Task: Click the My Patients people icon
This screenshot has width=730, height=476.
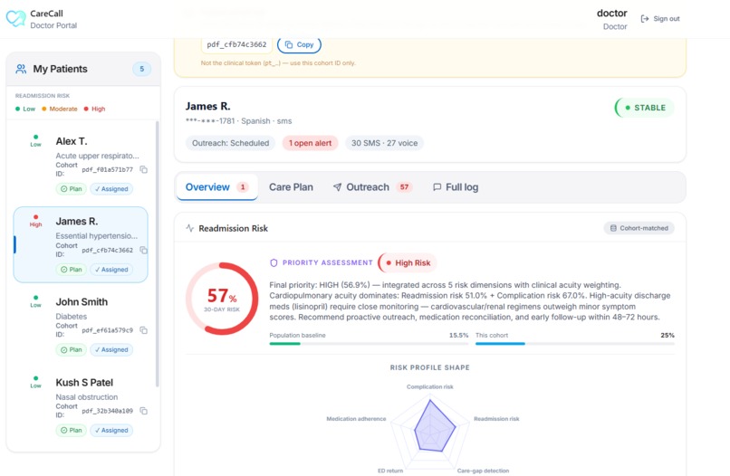Action: [21, 69]
